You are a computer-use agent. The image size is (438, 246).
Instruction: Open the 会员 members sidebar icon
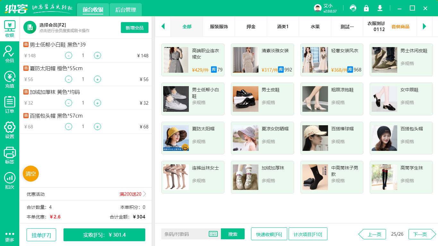[x=10, y=54]
